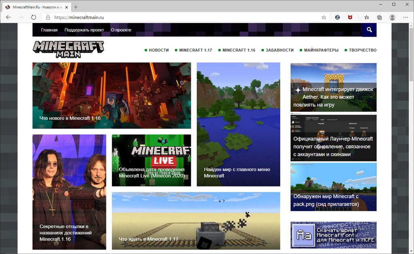Open article about Minecraft Live date

tap(151, 160)
